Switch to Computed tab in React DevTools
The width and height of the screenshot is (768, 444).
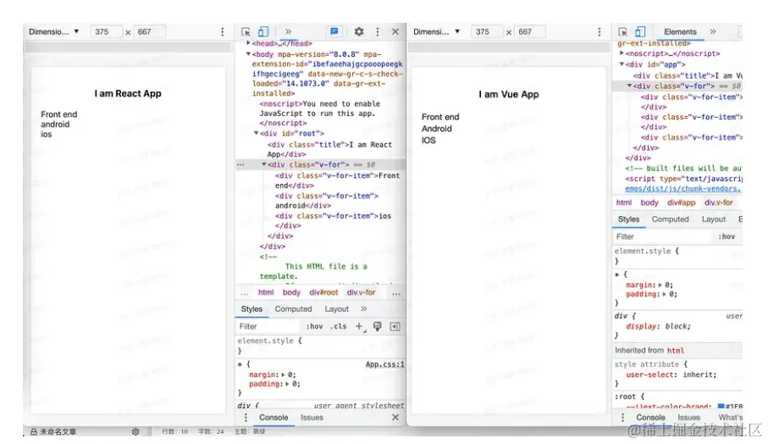(x=293, y=309)
